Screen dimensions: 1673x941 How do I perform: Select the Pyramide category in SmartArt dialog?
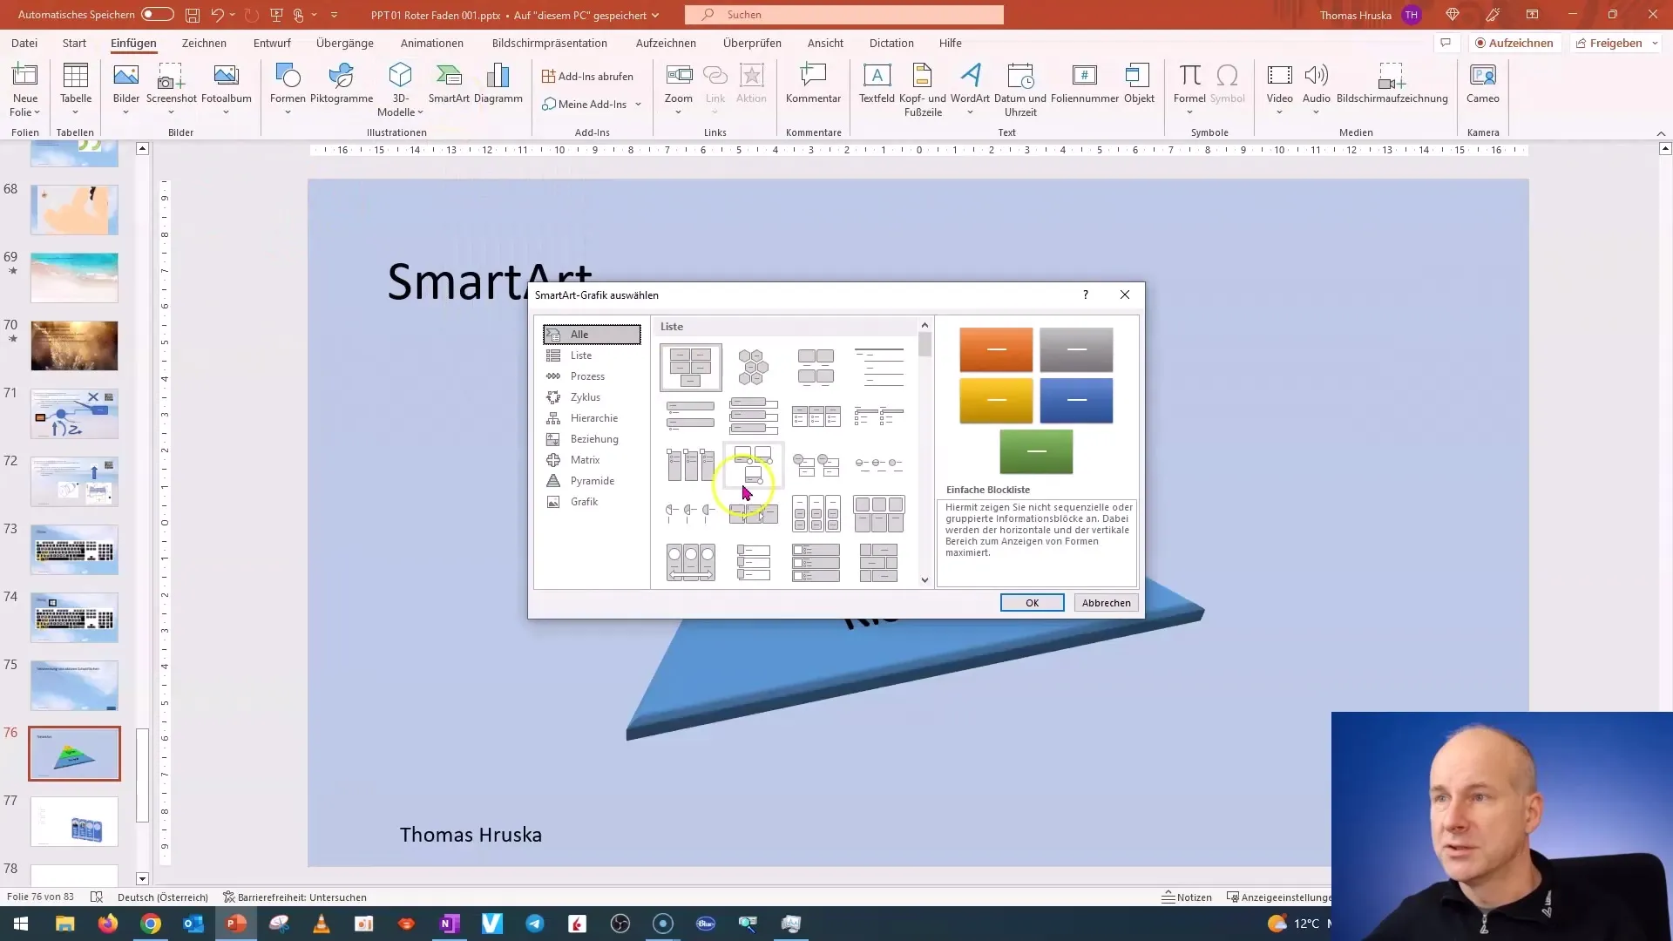(x=592, y=480)
